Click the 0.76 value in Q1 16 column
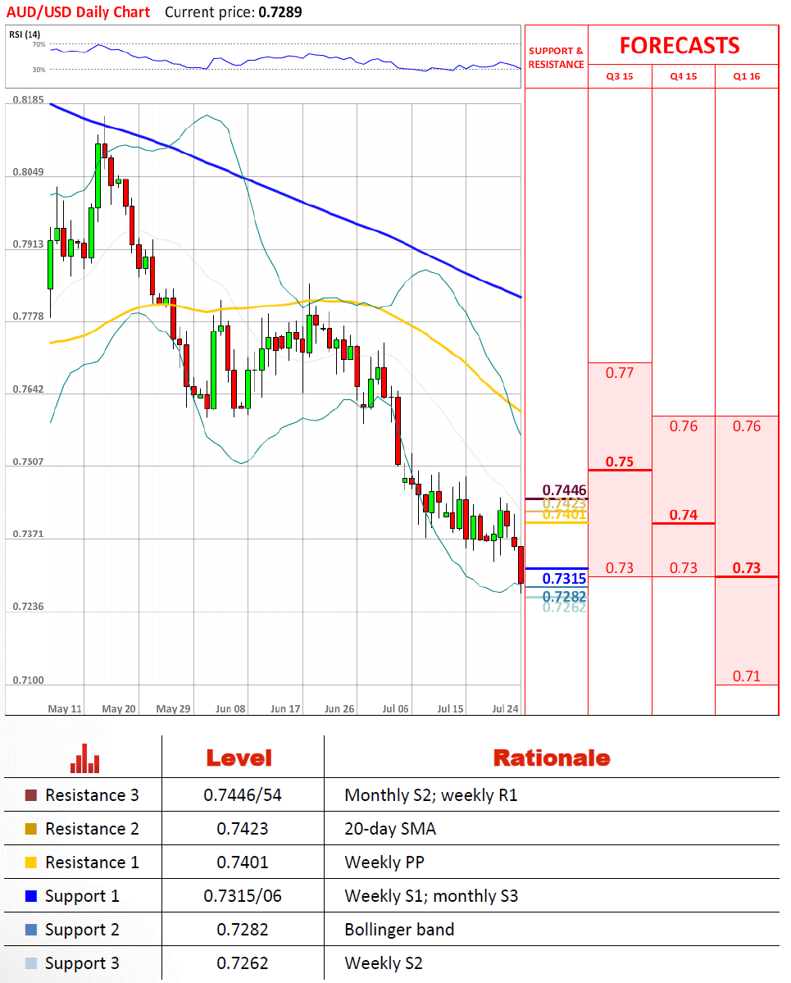This screenshot has width=791, height=983. [x=747, y=426]
